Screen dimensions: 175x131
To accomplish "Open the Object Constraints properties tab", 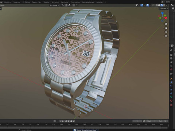I will (171, 94).
